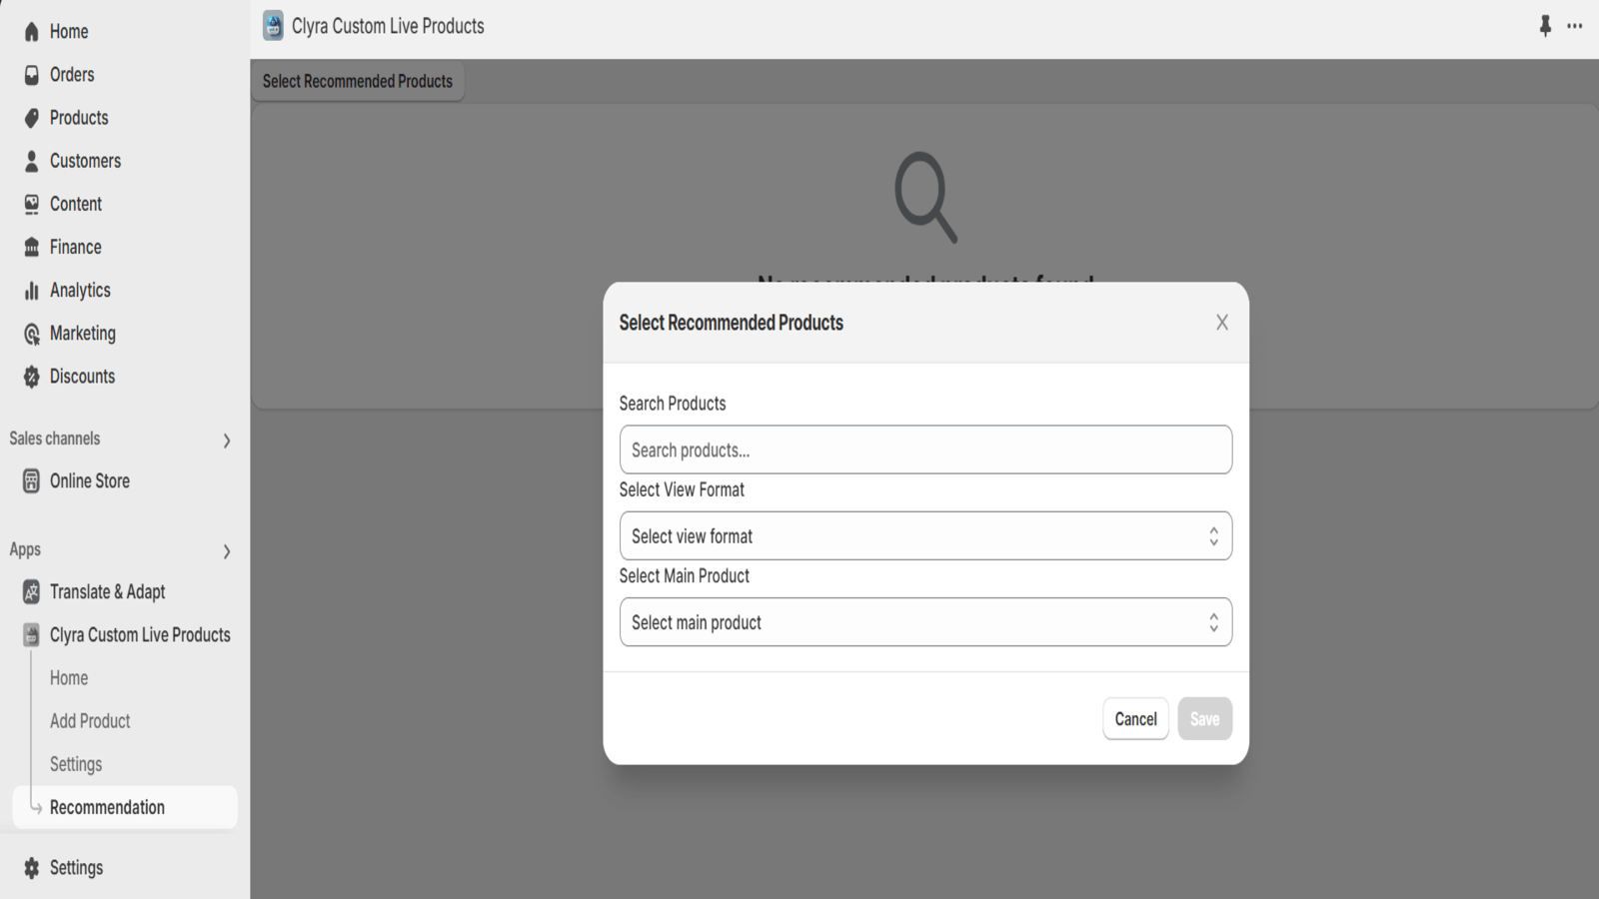Open the Translate & Adapt app icon
The image size is (1599, 899).
pos(31,591)
